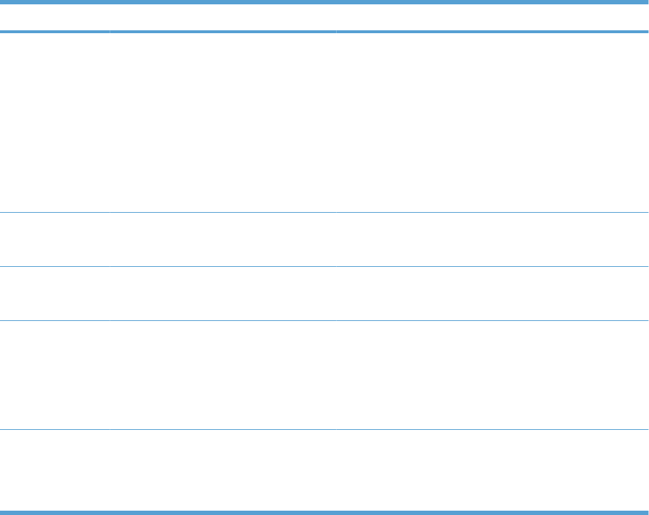649x515 pixels.
Task: Select the fourth-row cell in the widest column
Action: [x=493, y=375]
